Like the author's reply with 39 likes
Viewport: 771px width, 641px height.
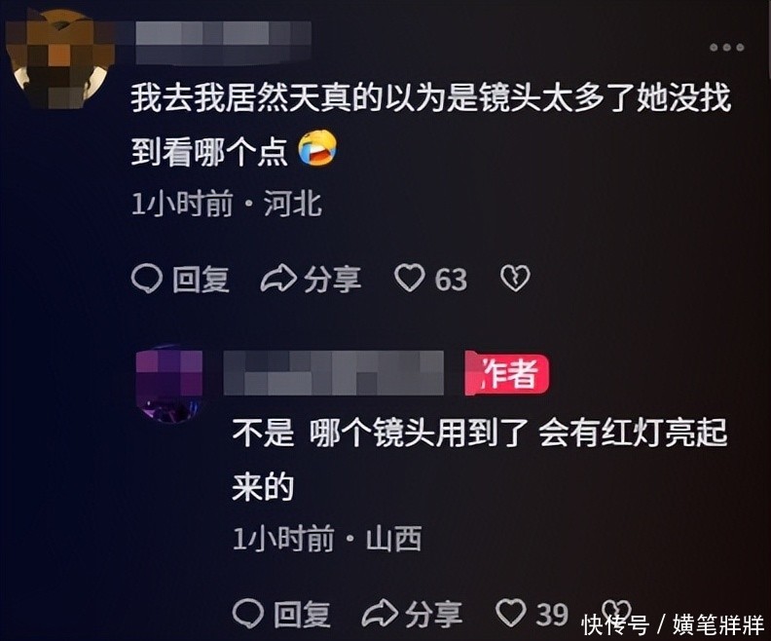(511, 613)
